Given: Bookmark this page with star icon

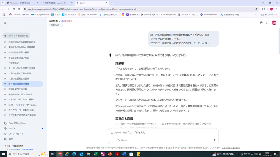Looking at the screenshot, I should pos(256,9).
